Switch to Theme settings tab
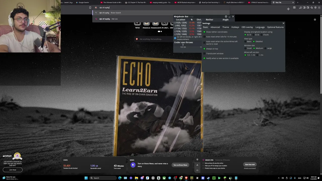Image resolution: width=322 pixels, height=181 pixels. coord(226,27)
